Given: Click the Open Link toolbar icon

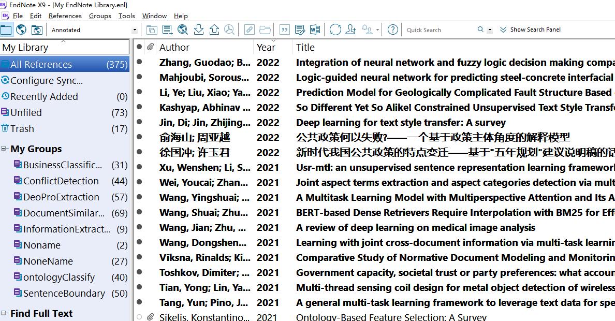Looking at the screenshot, I should pyautogui.click(x=250, y=30).
